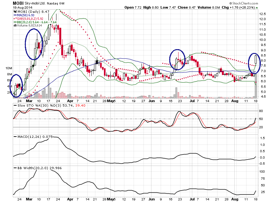Viewport: 271px width, 202px height.
Task: Click the 6M volume axis label
Action: [x=10, y=80]
